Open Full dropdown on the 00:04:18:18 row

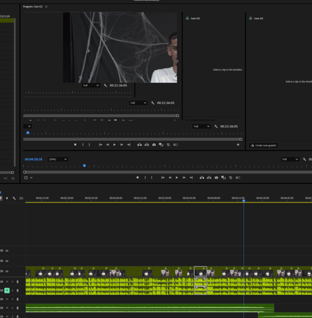click(x=290, y=159)
